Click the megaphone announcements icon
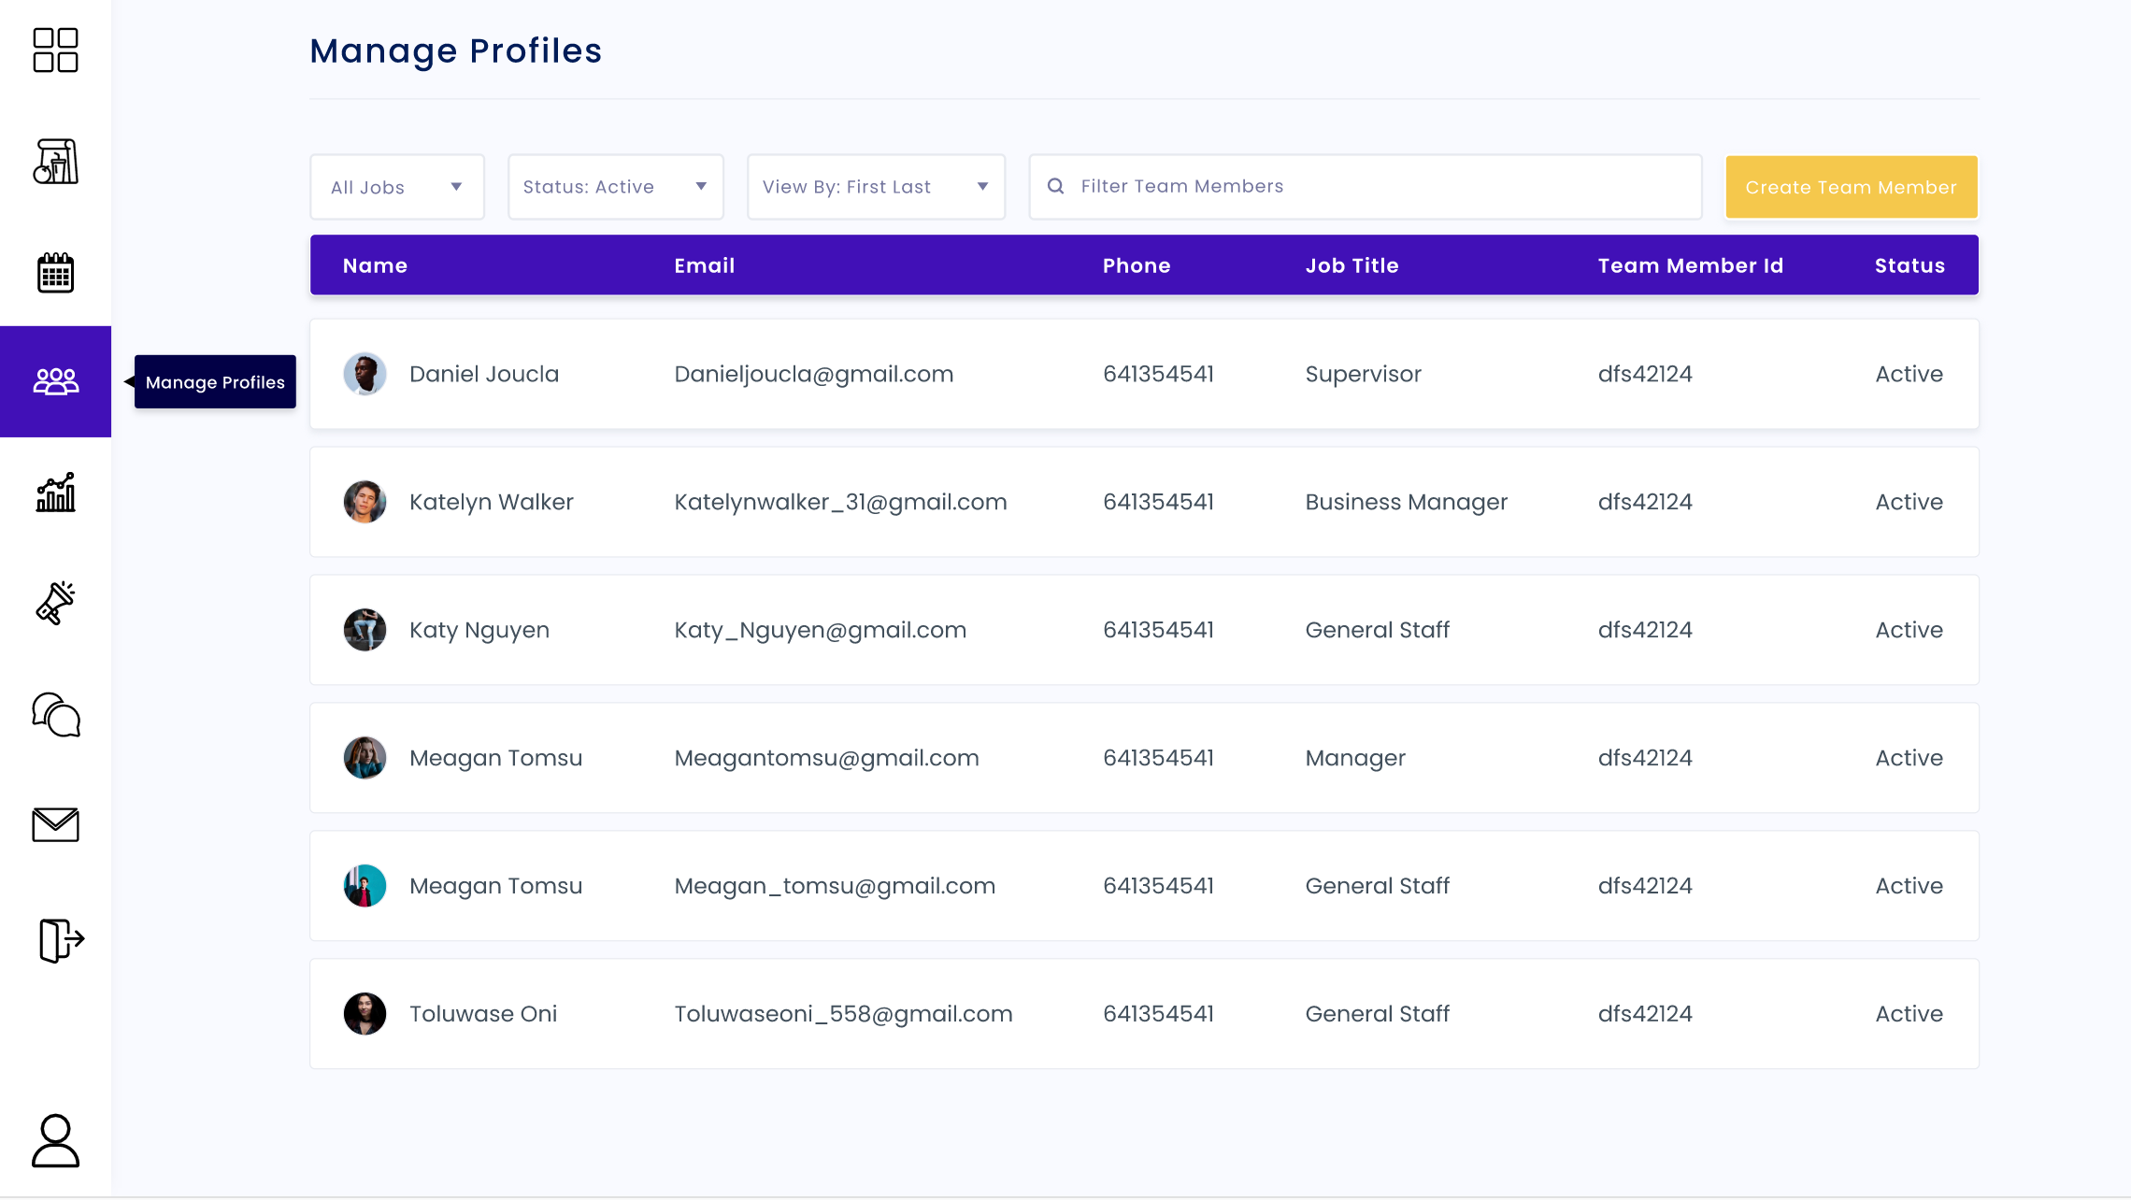Screen dimensions: 2131x1200 click(55, 603)
